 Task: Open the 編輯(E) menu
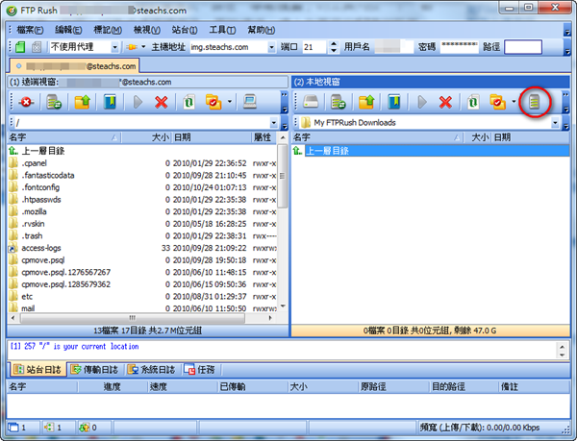click(x=68, y=30)
